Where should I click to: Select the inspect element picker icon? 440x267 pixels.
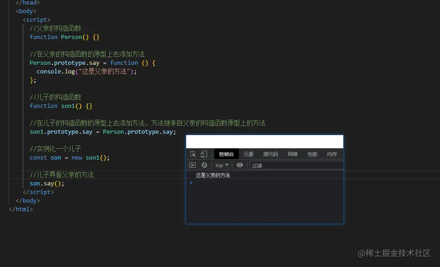coord(193,154)
